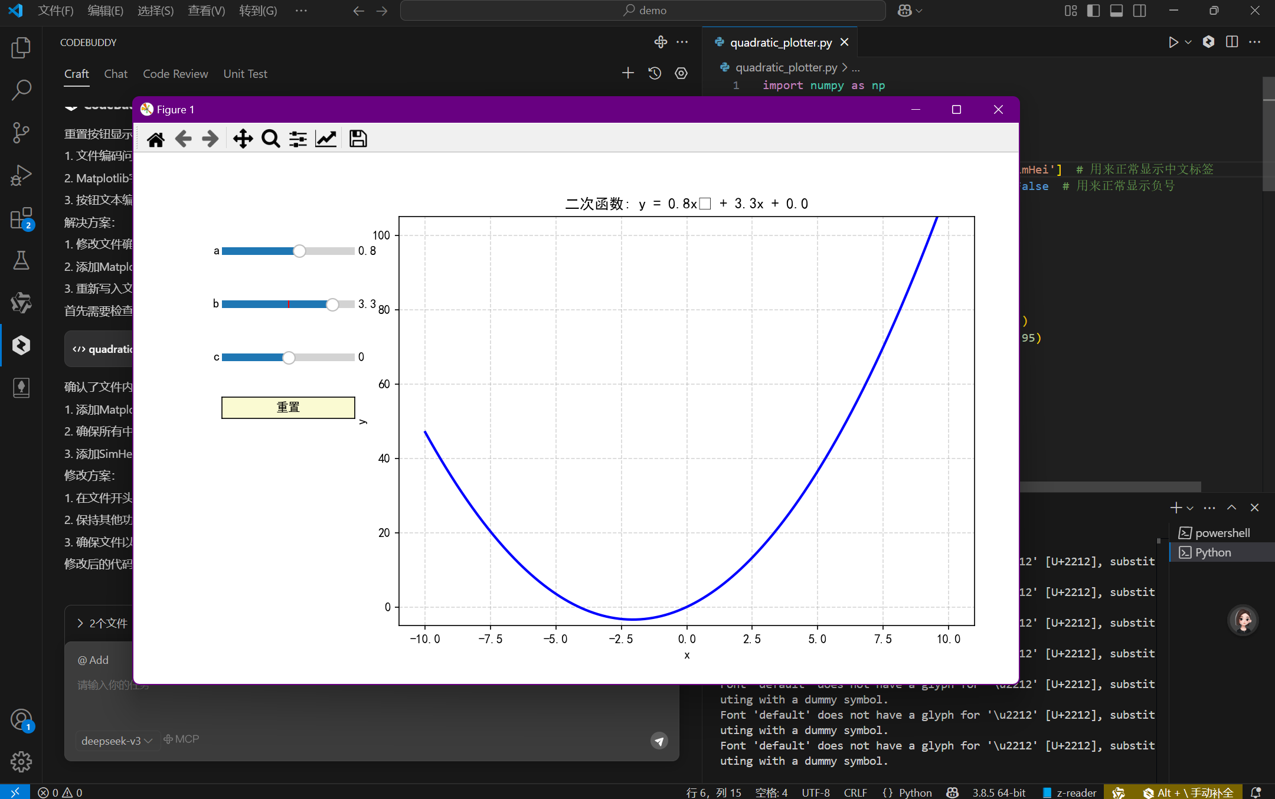Image resolution: width=1275 pixels, height=799 pixels.
Task: Open the deepseek-v3 model dropdown
Action: pyautogui.click(x=117, y=741)
